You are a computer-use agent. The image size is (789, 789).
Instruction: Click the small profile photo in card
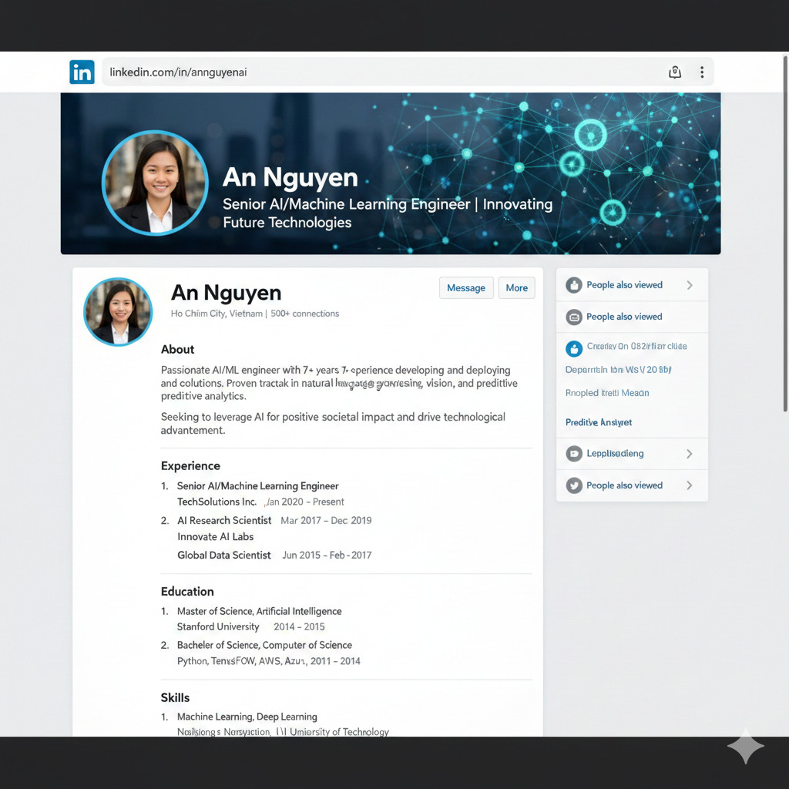pos(118,312)
